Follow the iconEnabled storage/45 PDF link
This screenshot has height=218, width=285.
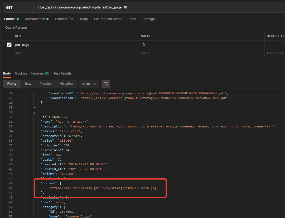click(x=153, y=93)
